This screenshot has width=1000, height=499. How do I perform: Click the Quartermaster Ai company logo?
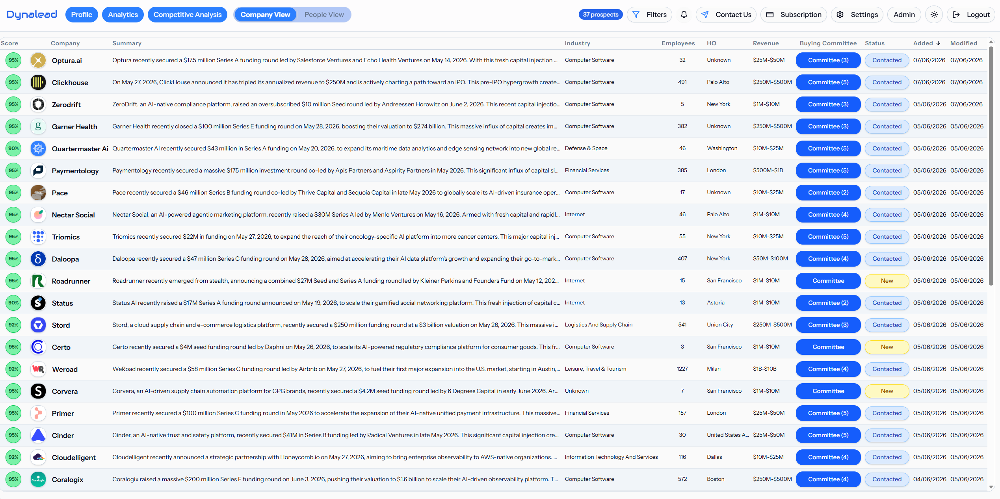click(38, 148)
